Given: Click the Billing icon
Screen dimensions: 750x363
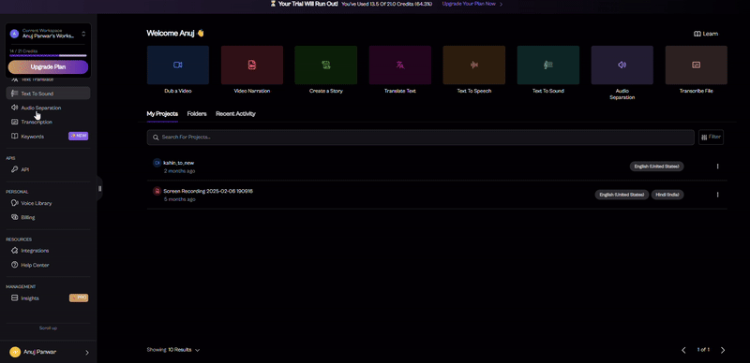Looking at the screenshot, I should [x=14, y=217].
